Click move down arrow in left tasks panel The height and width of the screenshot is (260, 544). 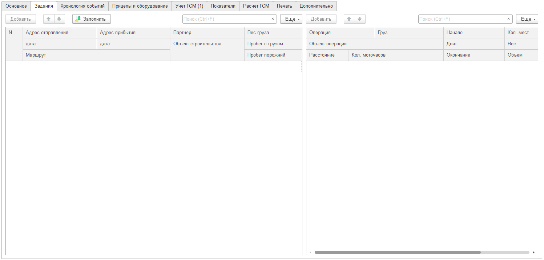point(59,19)
